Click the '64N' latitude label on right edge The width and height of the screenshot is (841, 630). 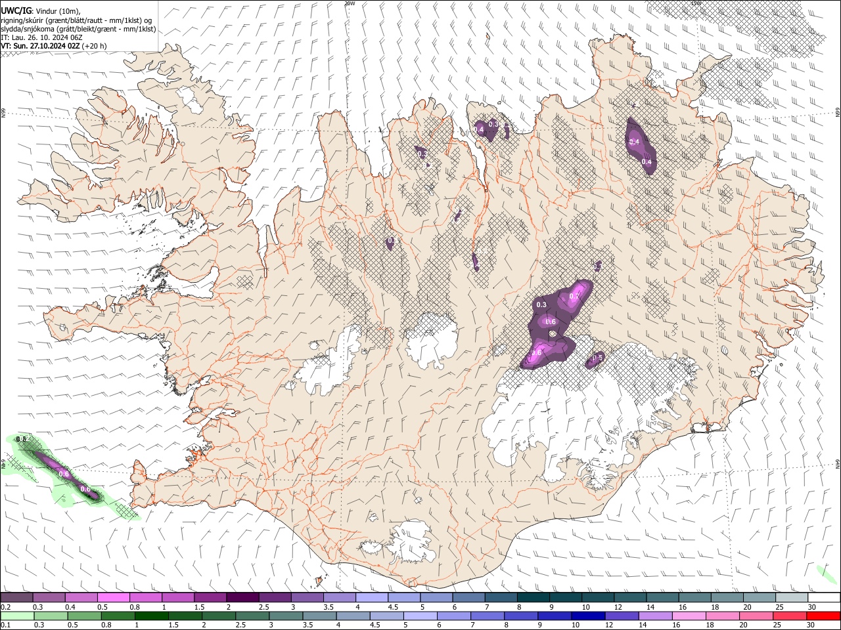[838, 463]
